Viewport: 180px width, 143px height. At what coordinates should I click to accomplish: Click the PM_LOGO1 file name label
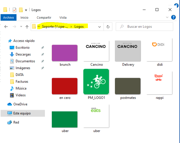click(x=96, y=98)
